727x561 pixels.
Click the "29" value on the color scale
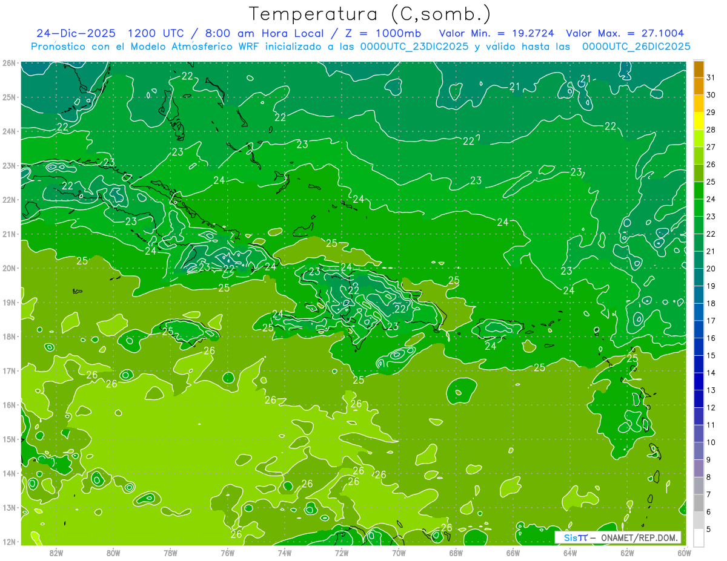(x=711, y=113)
